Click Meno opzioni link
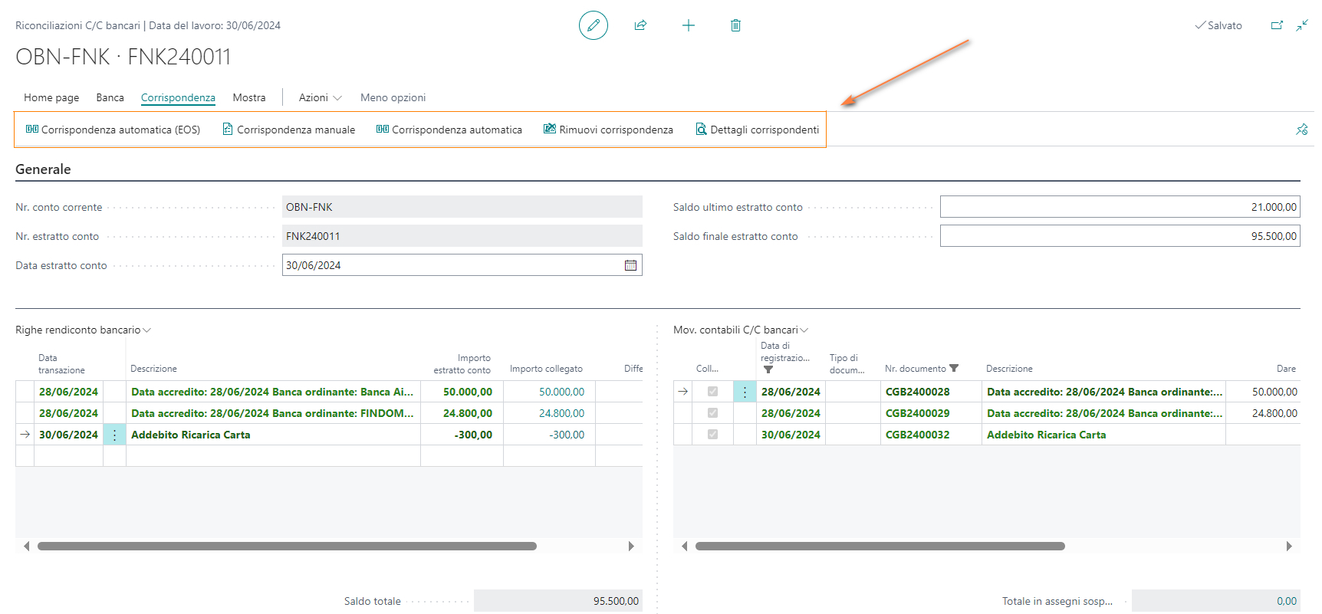The width and height of the screenshot is (1322, 614). coord(393,97)
